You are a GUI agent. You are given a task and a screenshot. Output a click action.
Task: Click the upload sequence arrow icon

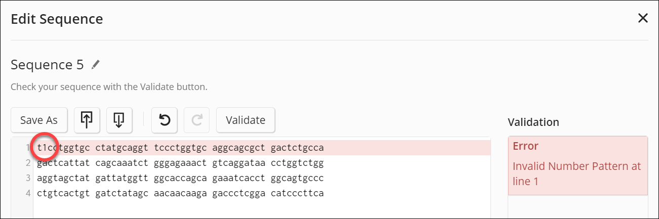point(87,120)
